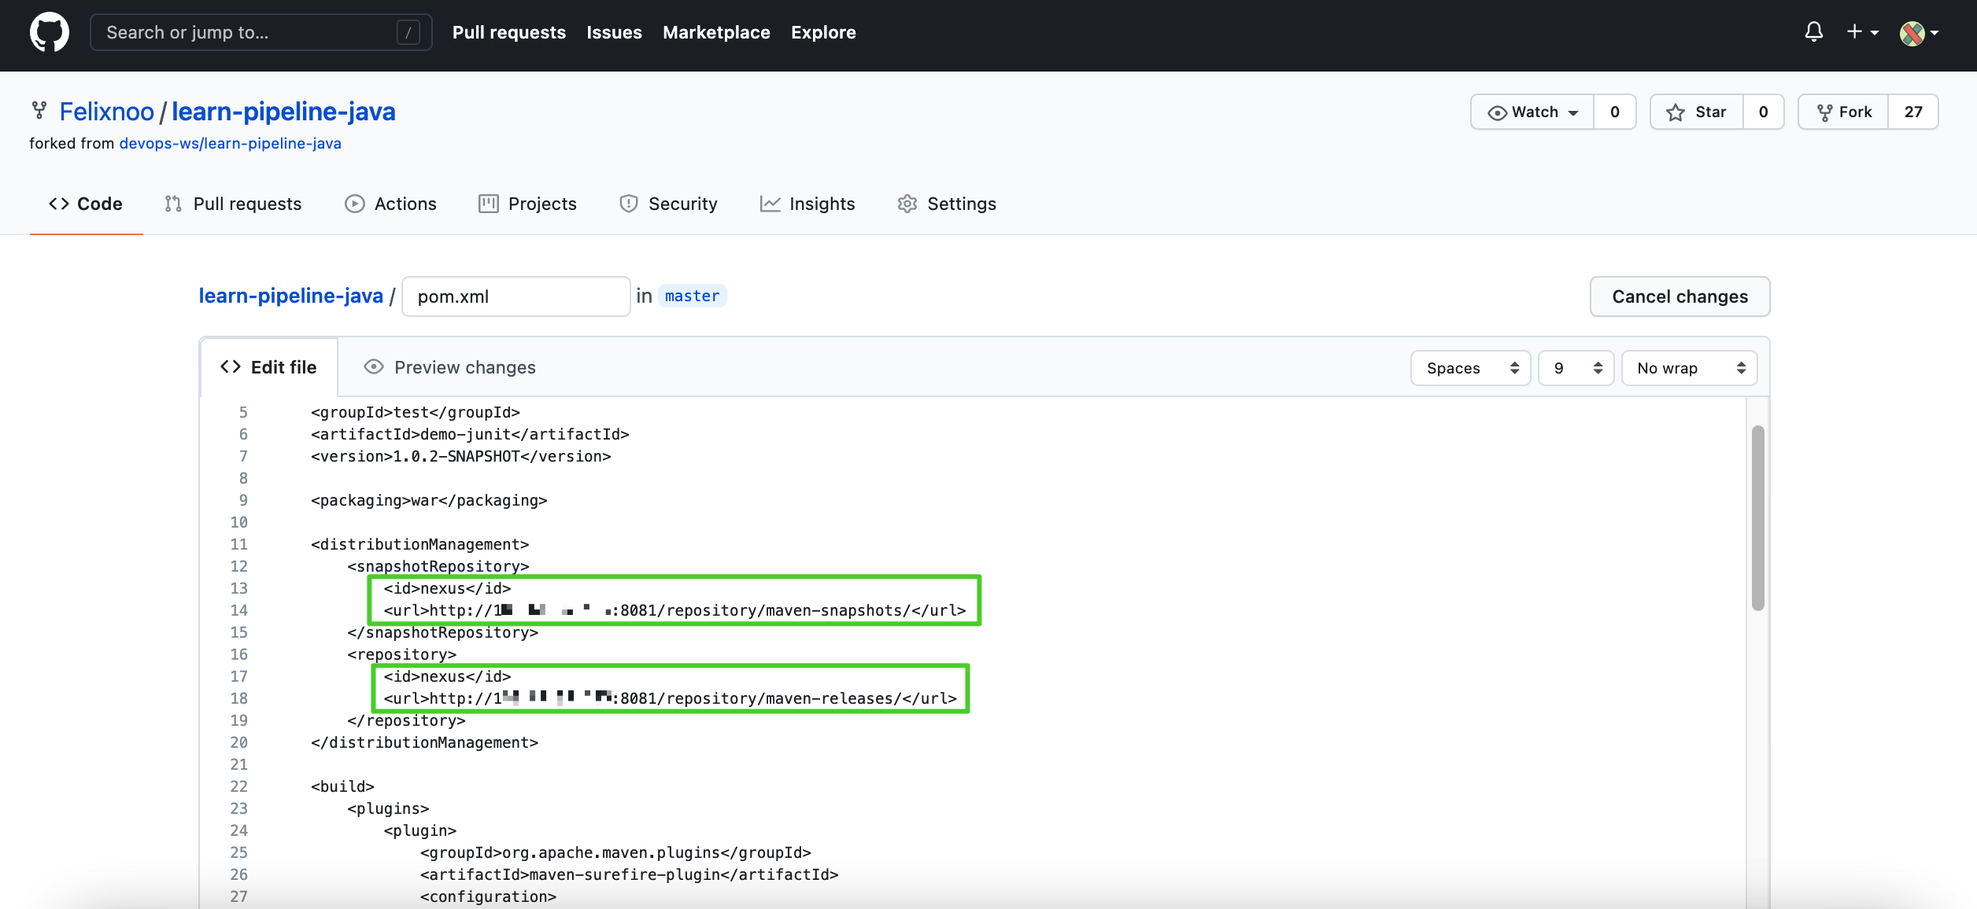Click the editor vertical scrollbar

(1757, 517)
